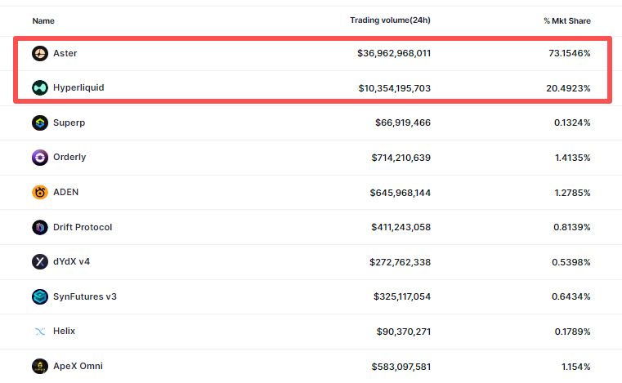The width and height of the screenshot is (622, 383).
Task: Click the Helix logo icon
Action: tap(40, 332)
